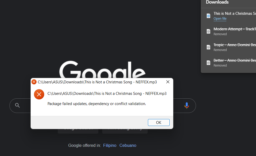This screenshot has width=256, height=156.
Task: Open file link for This is Not a Christmas Song
Action: click(220, 19)
